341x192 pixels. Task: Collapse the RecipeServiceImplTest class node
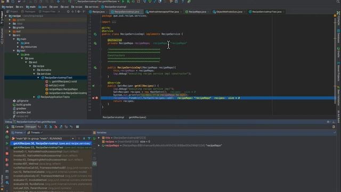[38, 77]
